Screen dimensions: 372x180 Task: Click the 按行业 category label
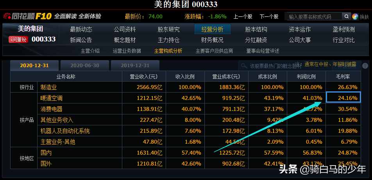(27, 87)
